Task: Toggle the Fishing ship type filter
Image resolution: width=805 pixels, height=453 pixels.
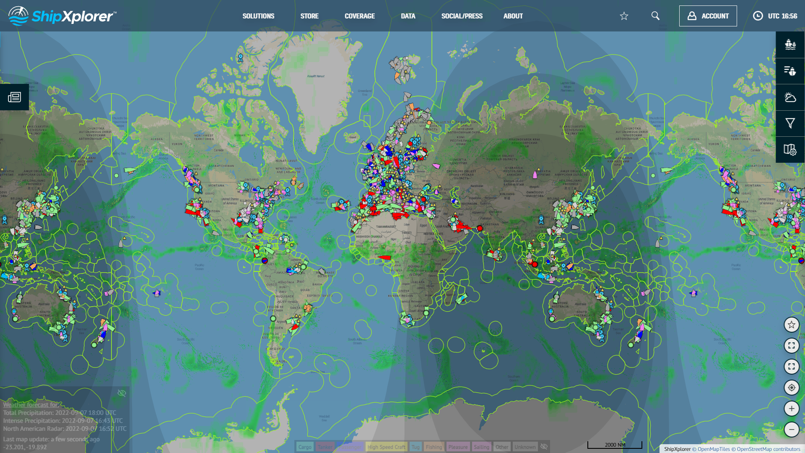Action: point(434,447)
